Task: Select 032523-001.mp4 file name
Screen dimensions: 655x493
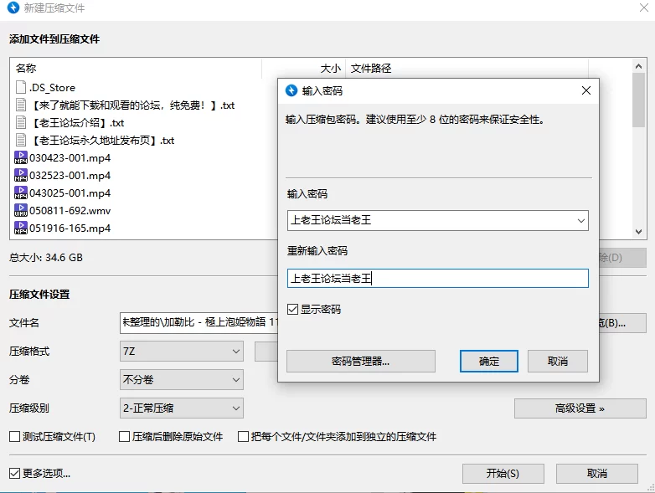Action: coord(70,175)
